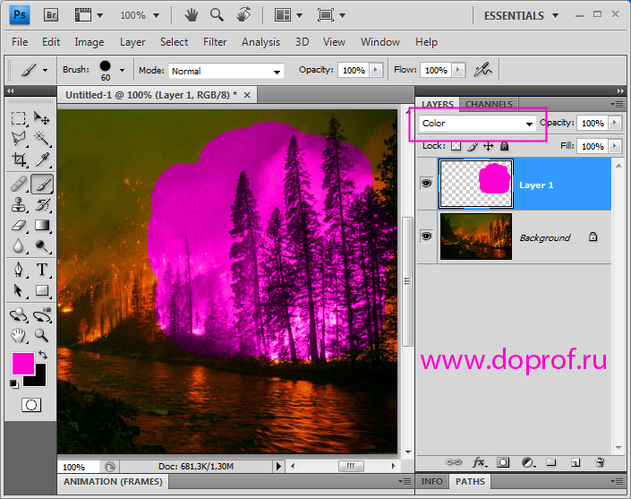Screen dimensions: 631x499
Task: Toggle lock image pixels
Action: coord(473,146)
